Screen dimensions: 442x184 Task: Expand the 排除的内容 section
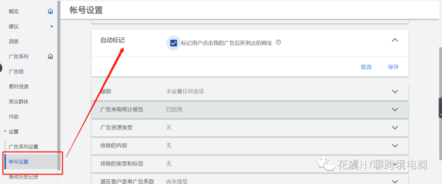[x=395, y=146]
